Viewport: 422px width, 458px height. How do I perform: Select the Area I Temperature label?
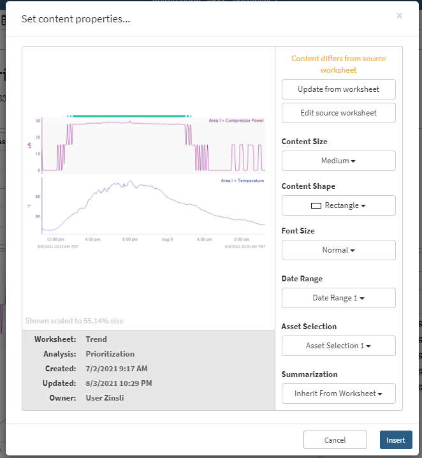click(x=241, y=181)
